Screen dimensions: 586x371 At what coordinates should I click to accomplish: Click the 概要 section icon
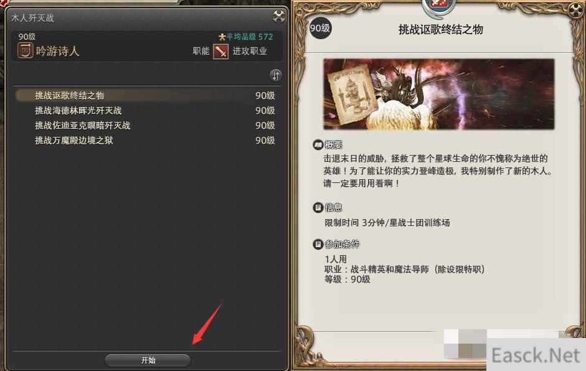(x=318, y=144)
